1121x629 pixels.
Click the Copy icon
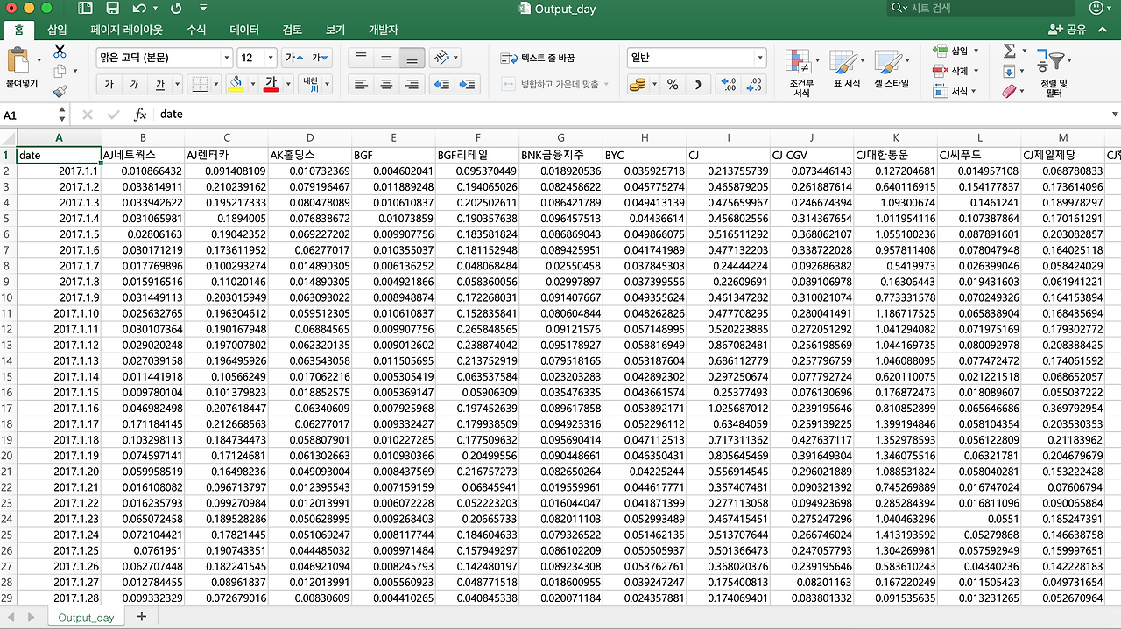pos(60,71)
